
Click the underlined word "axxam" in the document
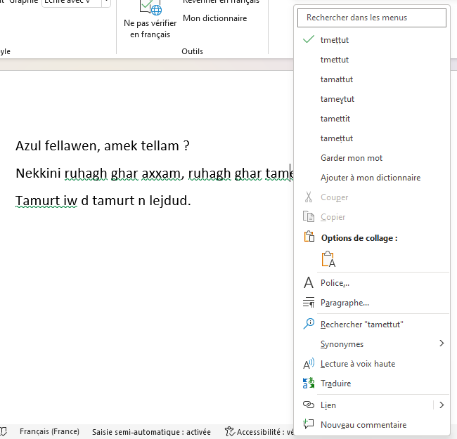[x=161, y=173]
